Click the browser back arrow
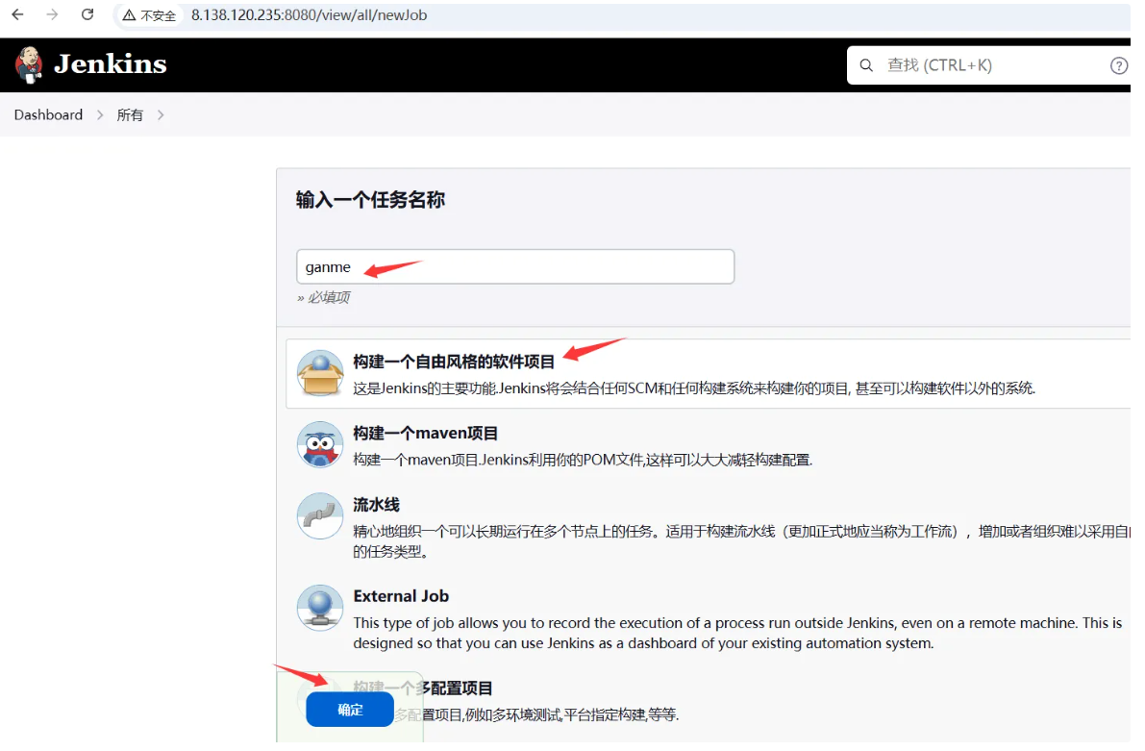Screen dimensions: 1145x751 17,14
